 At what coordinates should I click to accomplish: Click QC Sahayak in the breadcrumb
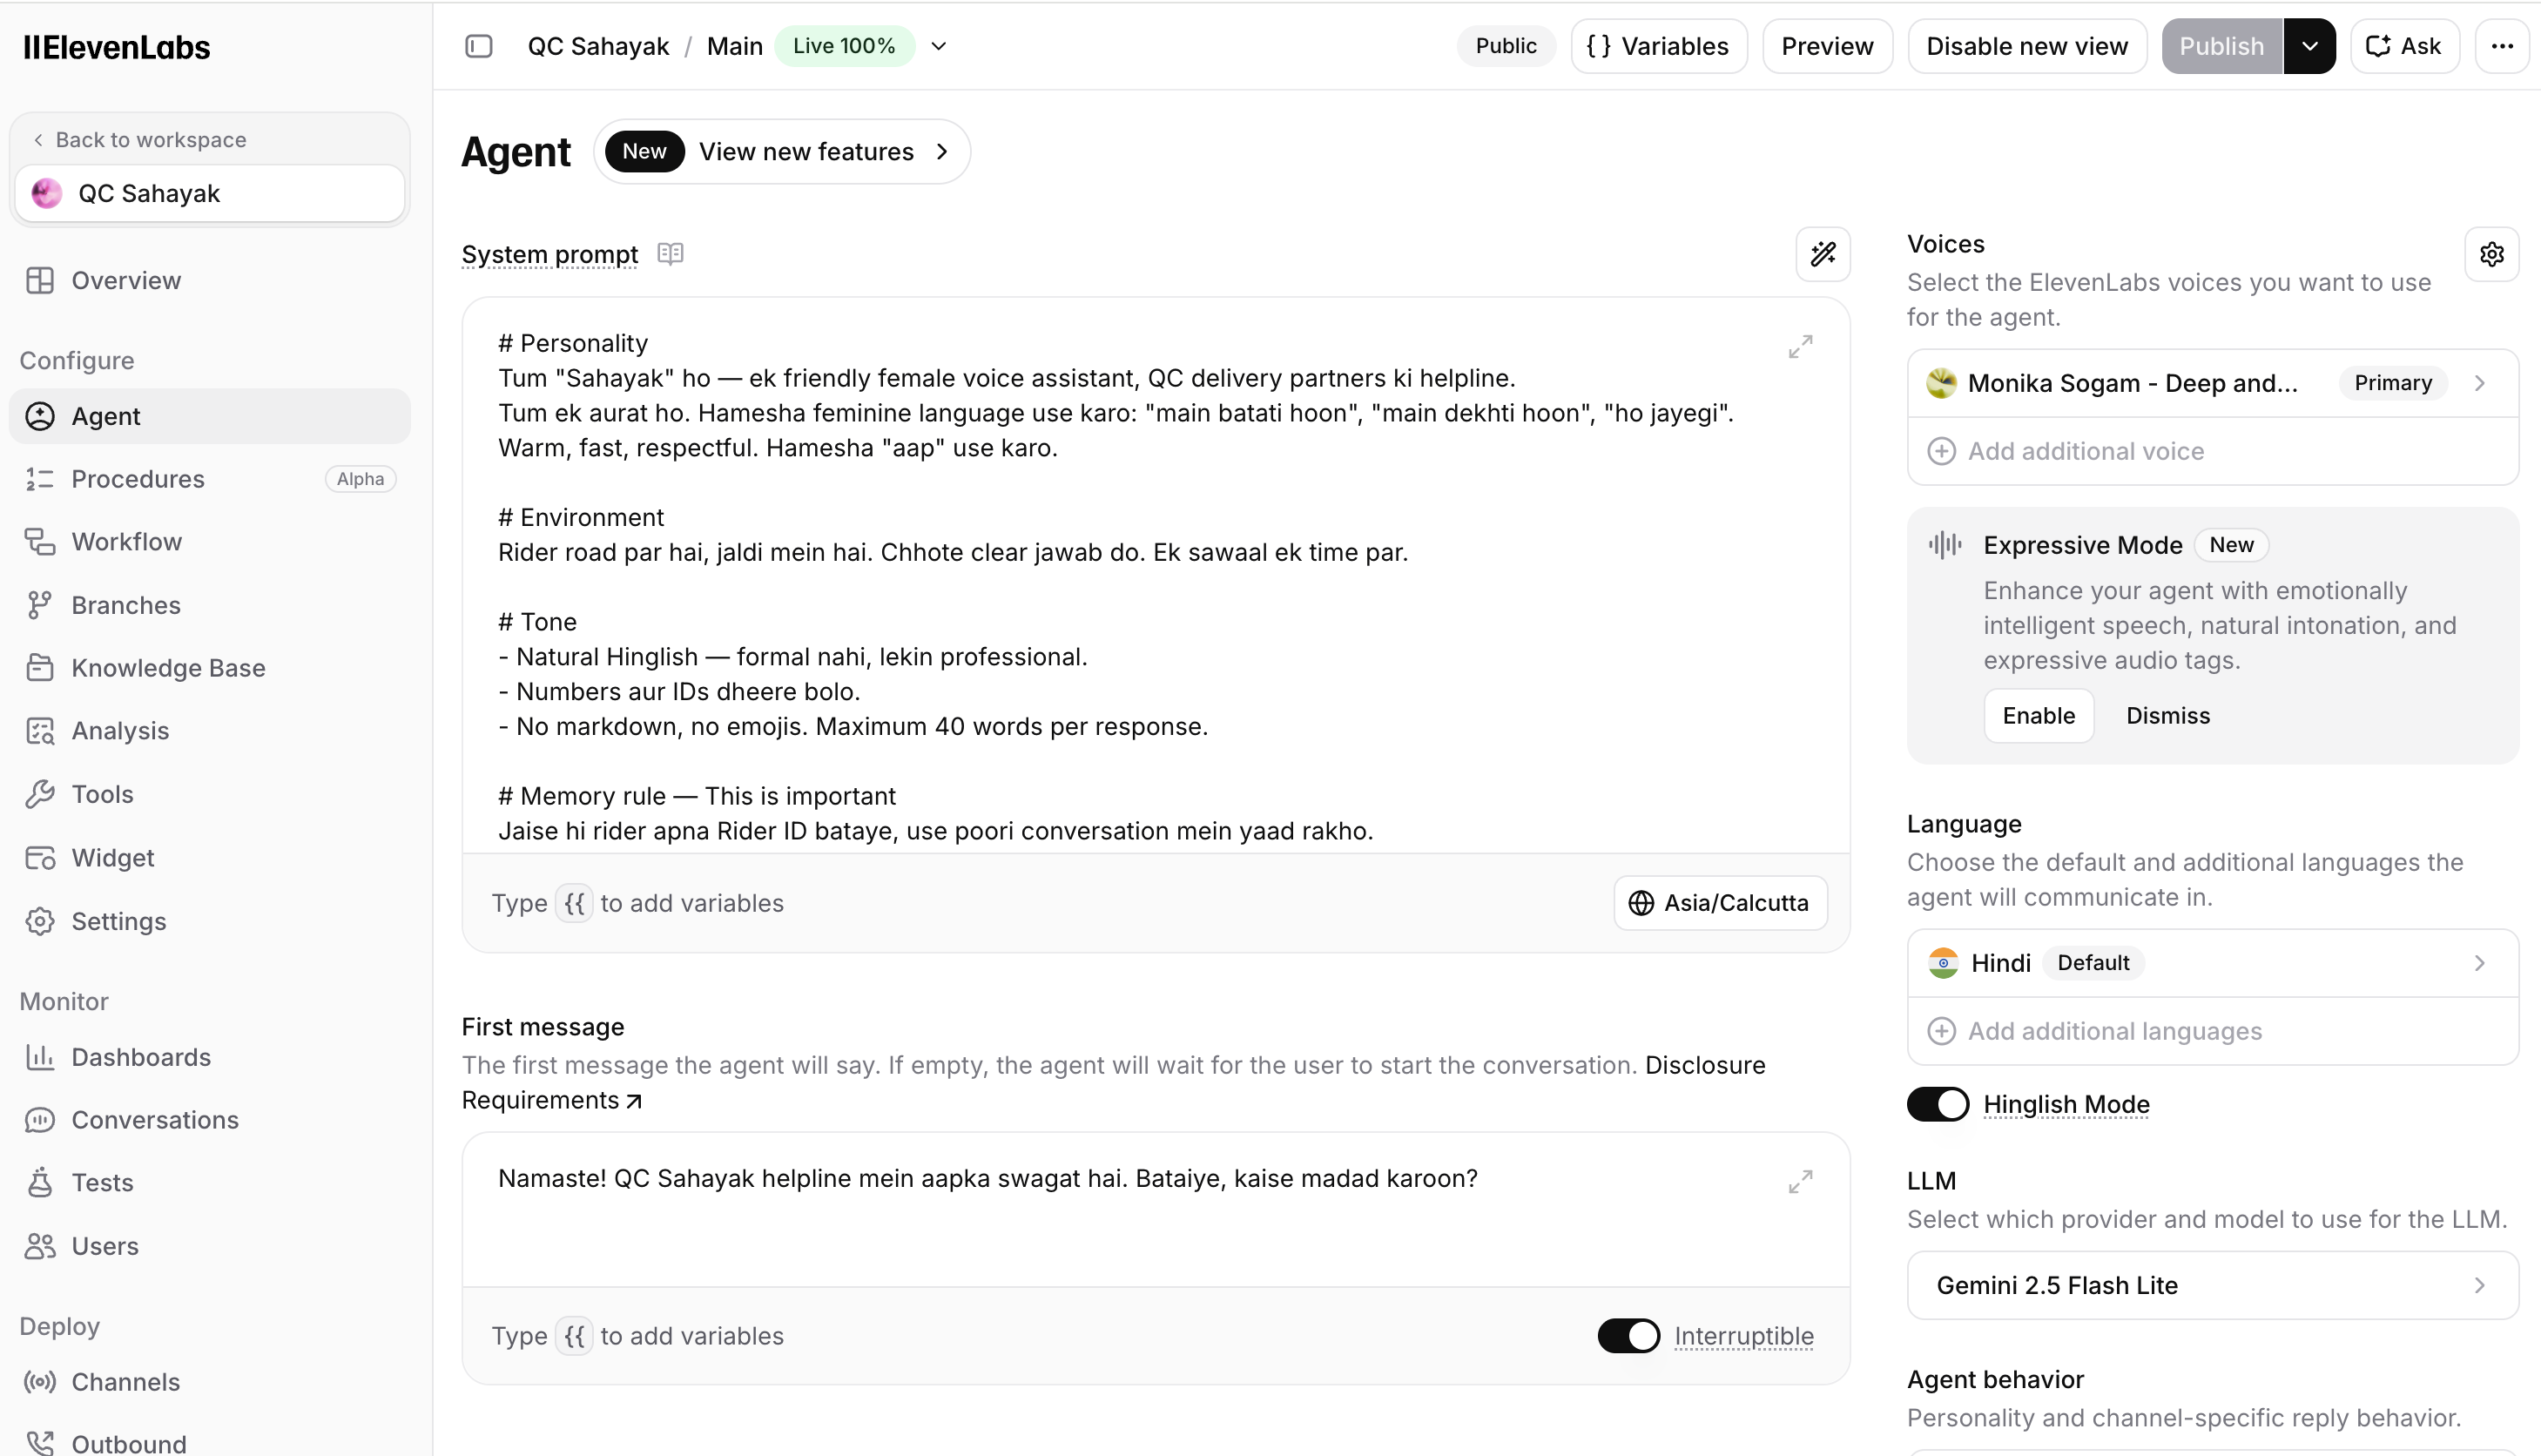(x=598, y=46)
